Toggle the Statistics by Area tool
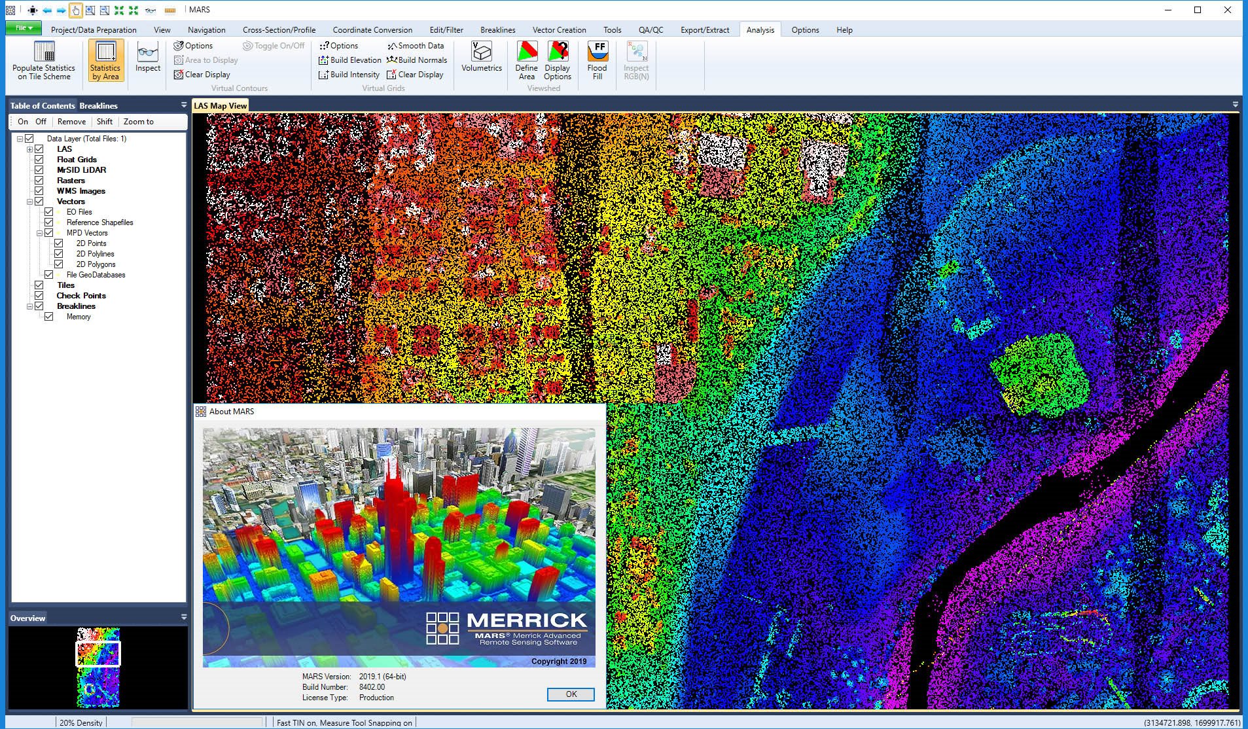 [105, 61]
